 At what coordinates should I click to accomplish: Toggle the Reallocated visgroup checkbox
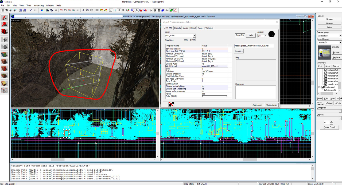(322, 87)
